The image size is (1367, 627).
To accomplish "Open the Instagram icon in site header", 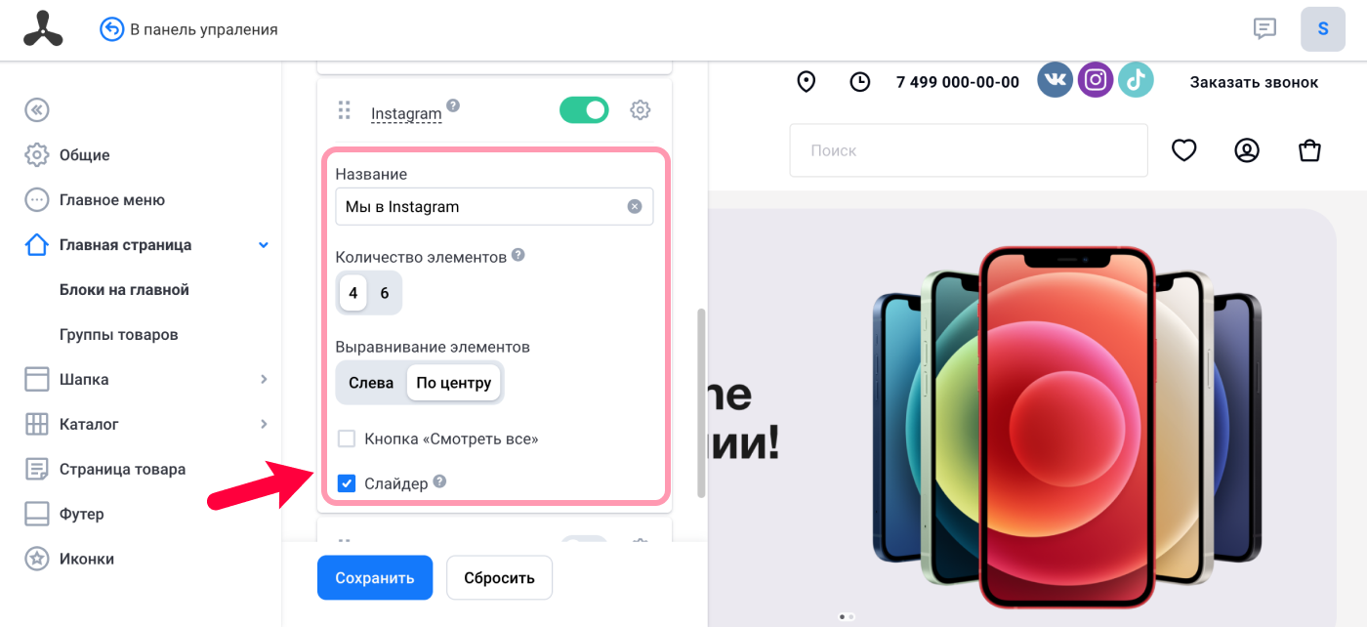I will tap(1096, 79).
